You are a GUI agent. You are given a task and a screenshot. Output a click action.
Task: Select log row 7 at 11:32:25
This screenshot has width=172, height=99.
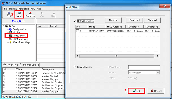click(34, 88)
